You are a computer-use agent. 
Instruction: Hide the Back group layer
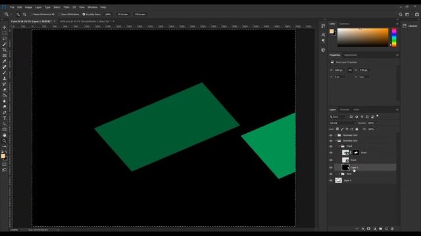click(x=331, y=174)
